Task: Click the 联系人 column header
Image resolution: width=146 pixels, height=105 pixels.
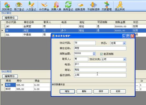Action: click(x=51, y=22)
